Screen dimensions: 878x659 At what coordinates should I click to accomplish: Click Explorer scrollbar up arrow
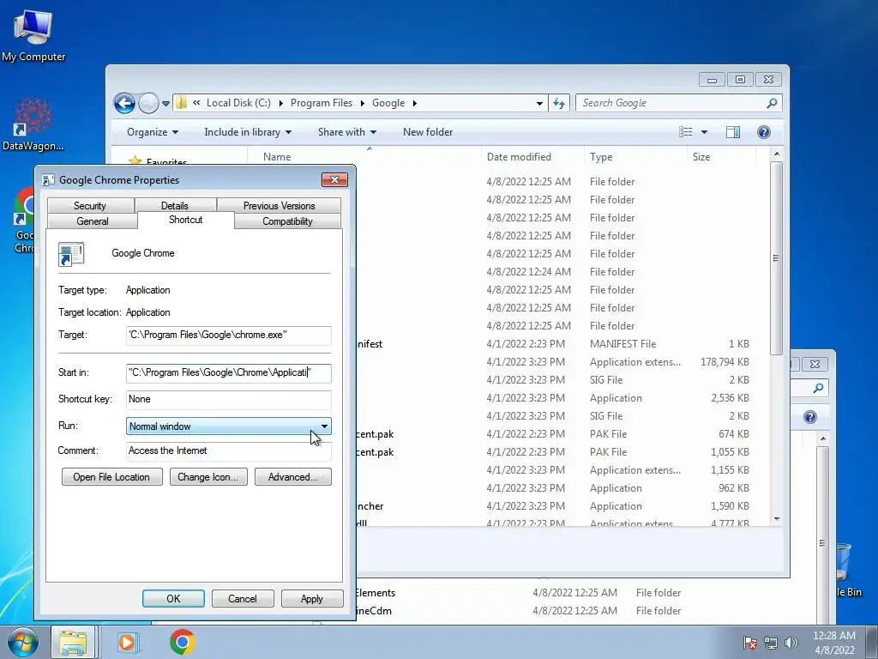[x=776, y=154]
